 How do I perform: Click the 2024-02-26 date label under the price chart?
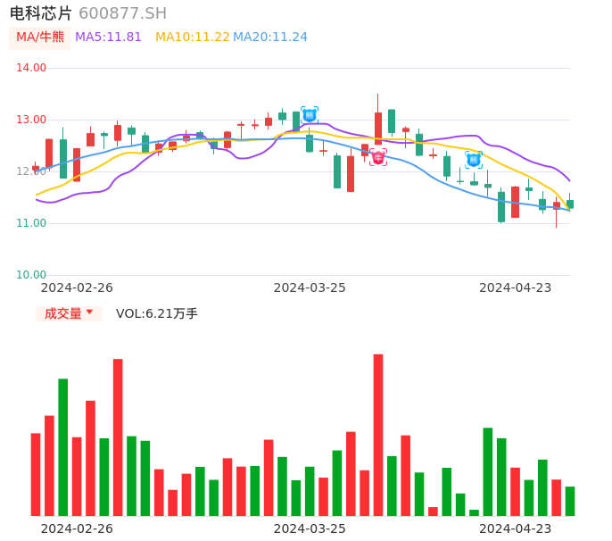click(x=77, y=287)
